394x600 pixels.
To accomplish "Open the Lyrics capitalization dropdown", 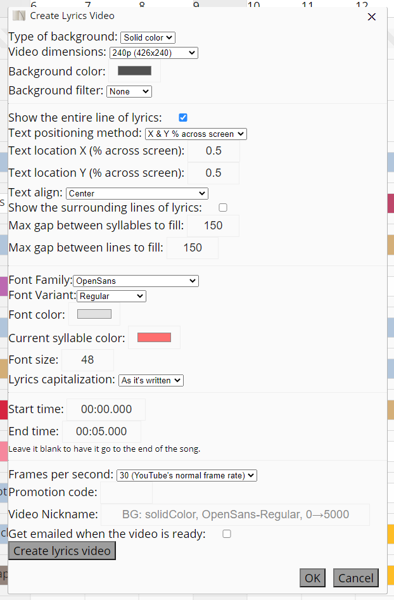I will click(x=151, y=380).
